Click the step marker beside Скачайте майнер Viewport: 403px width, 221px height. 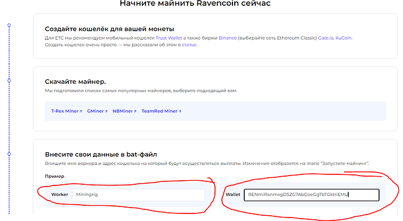(9, 80)
